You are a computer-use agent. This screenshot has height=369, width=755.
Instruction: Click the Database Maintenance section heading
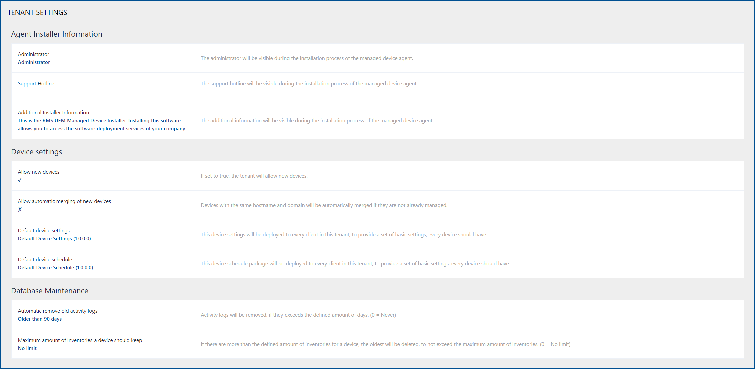[50, 291]
